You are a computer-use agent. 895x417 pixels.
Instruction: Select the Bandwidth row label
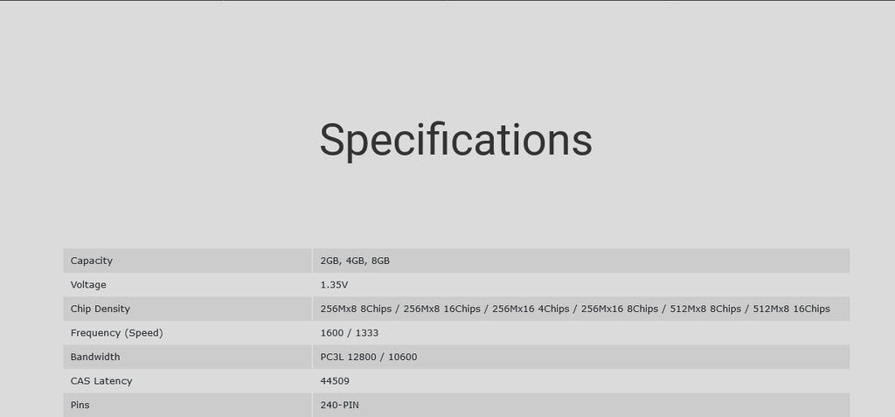95,357
